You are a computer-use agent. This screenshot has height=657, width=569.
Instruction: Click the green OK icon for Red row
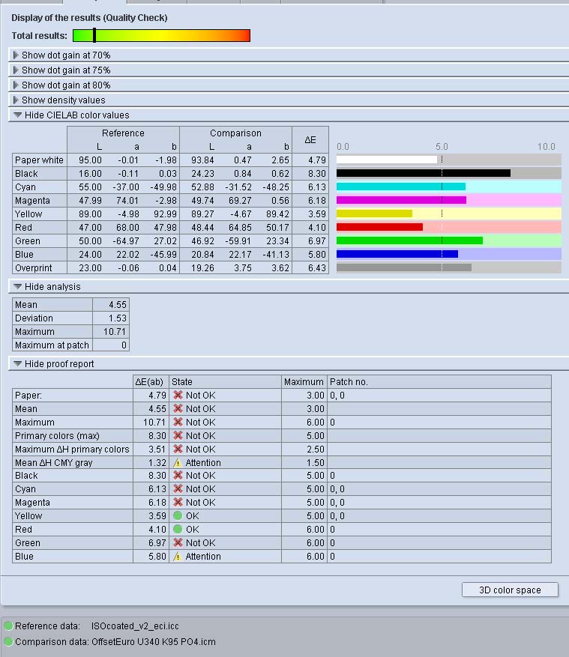tap(178, 530)
